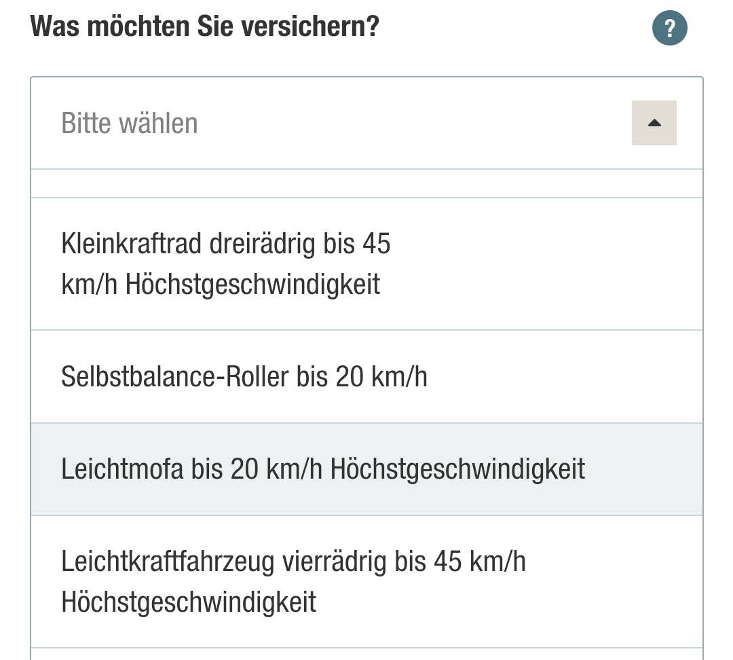Select Kleinkraftrad dreirädrig bis 45 km/h
The image size is (733, 660).
pos(225,264)
